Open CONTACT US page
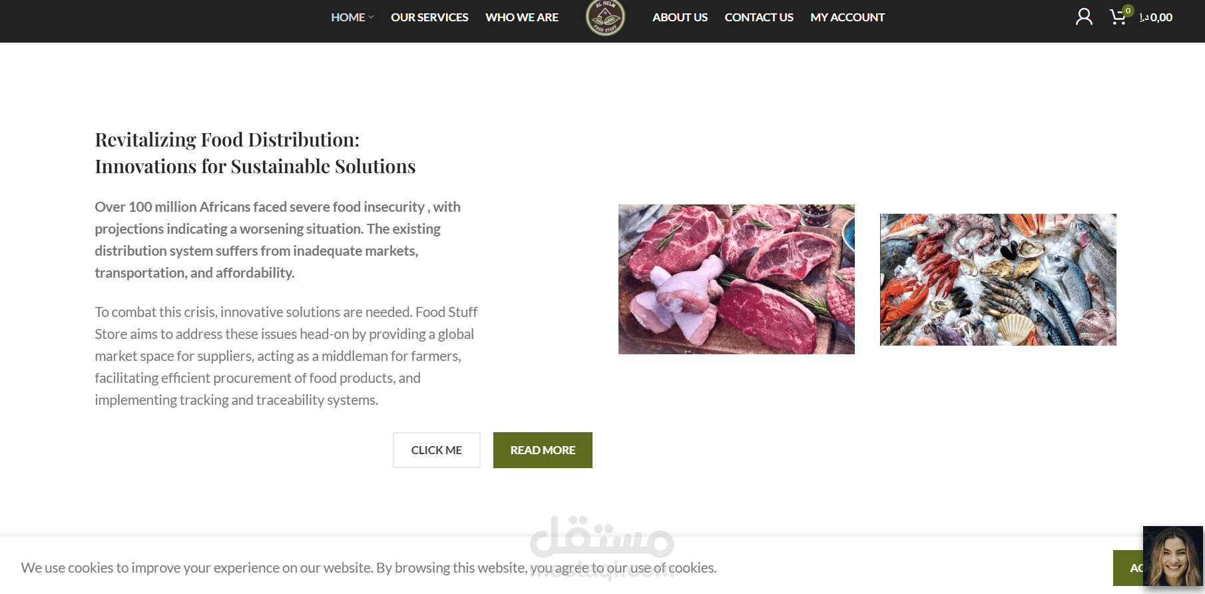The width and height of the screenshot is (1205, 594). pyautogui.click(x=759, y=17)
